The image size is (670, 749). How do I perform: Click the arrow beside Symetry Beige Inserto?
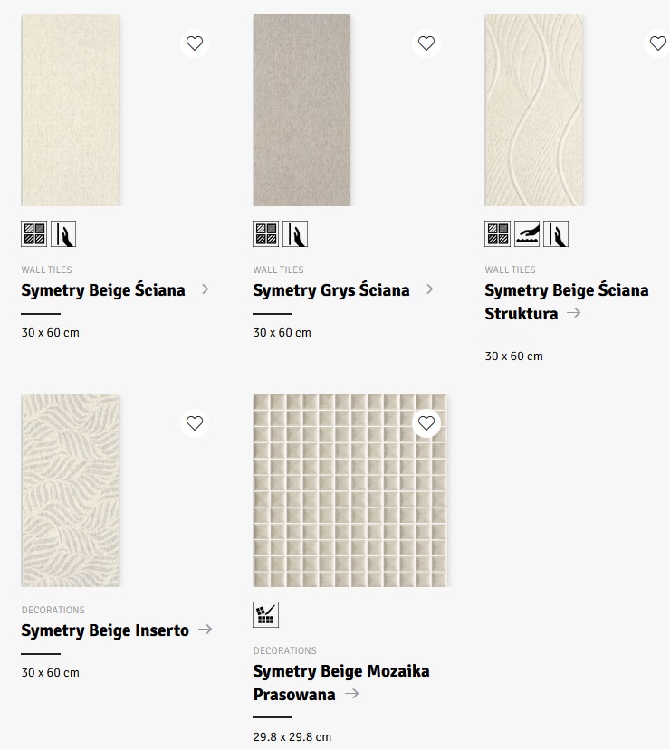click(206, 630)
